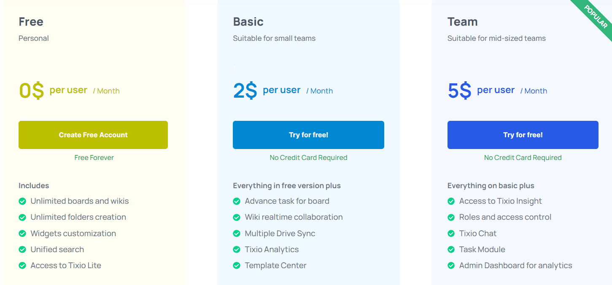Click the green Popular ribbon badge
612x285 pixels.
[596, 16]
